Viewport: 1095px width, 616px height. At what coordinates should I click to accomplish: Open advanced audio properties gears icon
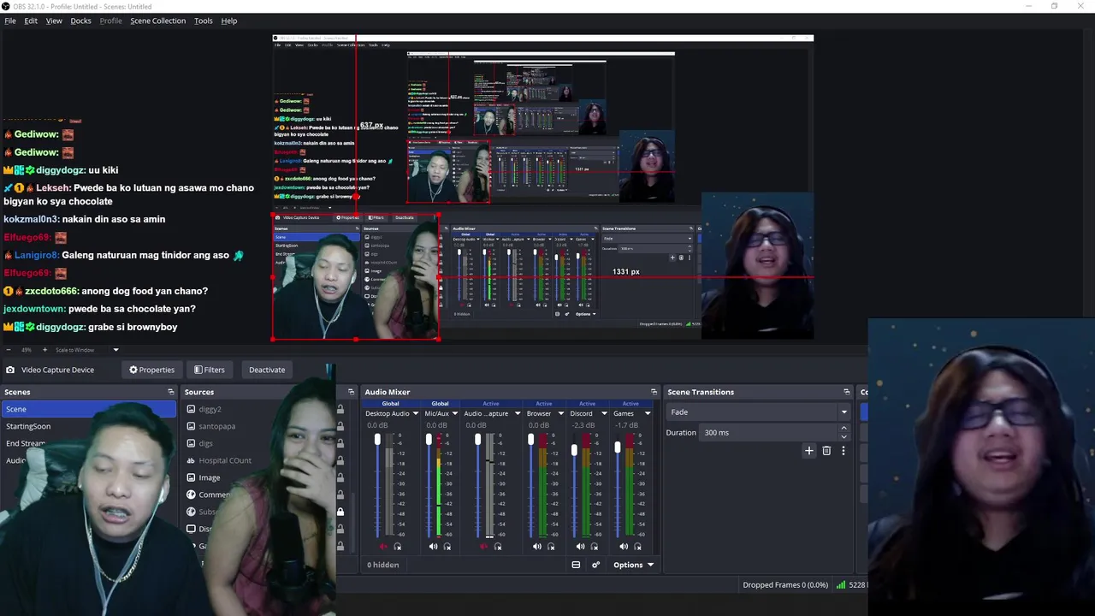(596, 565)
